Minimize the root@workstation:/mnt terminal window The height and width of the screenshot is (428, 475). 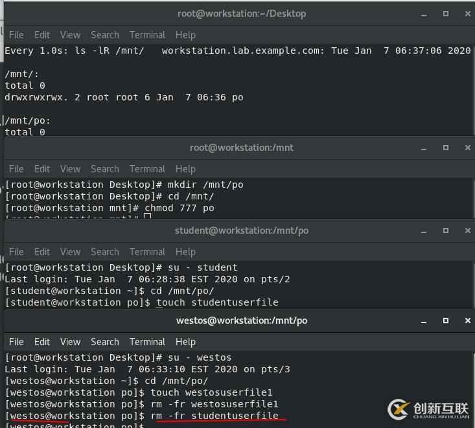click(x=424, y=148)
